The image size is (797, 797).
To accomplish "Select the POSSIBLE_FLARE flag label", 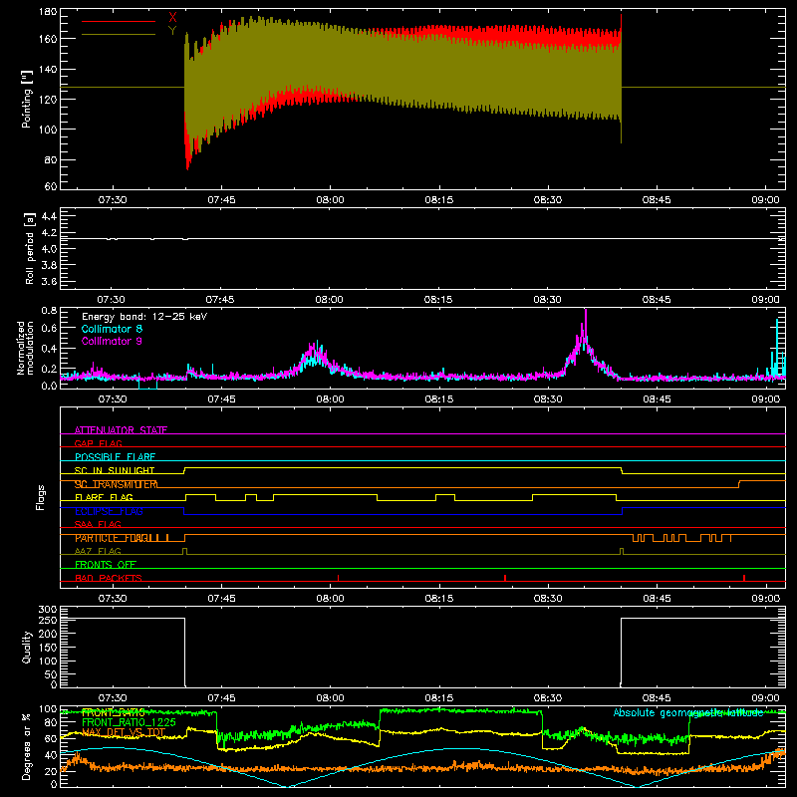I will tap(115, 457).
